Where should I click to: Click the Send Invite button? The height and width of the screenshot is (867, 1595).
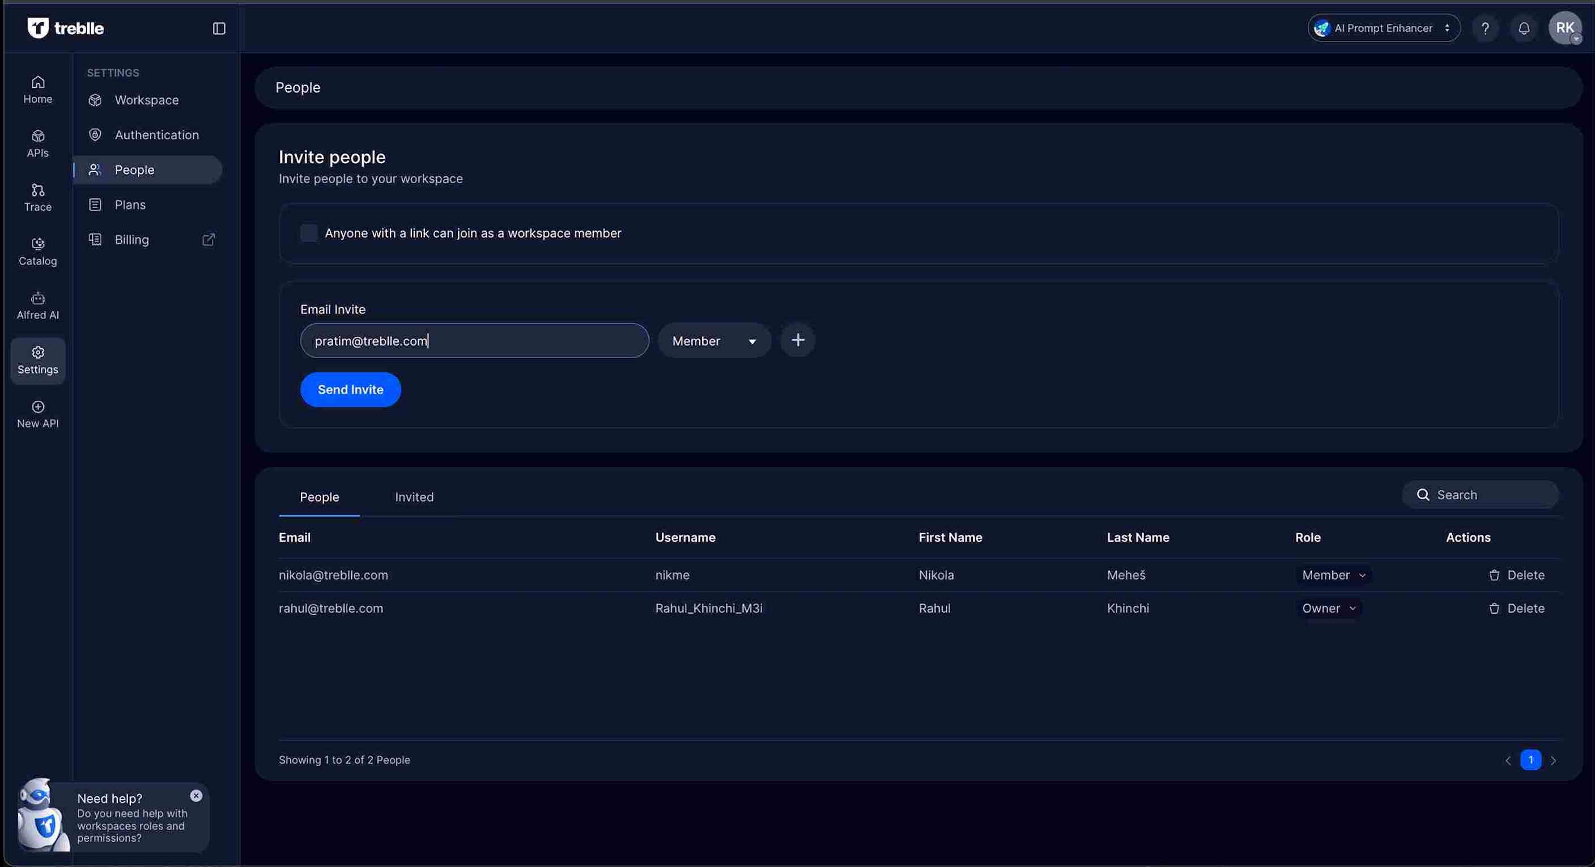[351, 389]
